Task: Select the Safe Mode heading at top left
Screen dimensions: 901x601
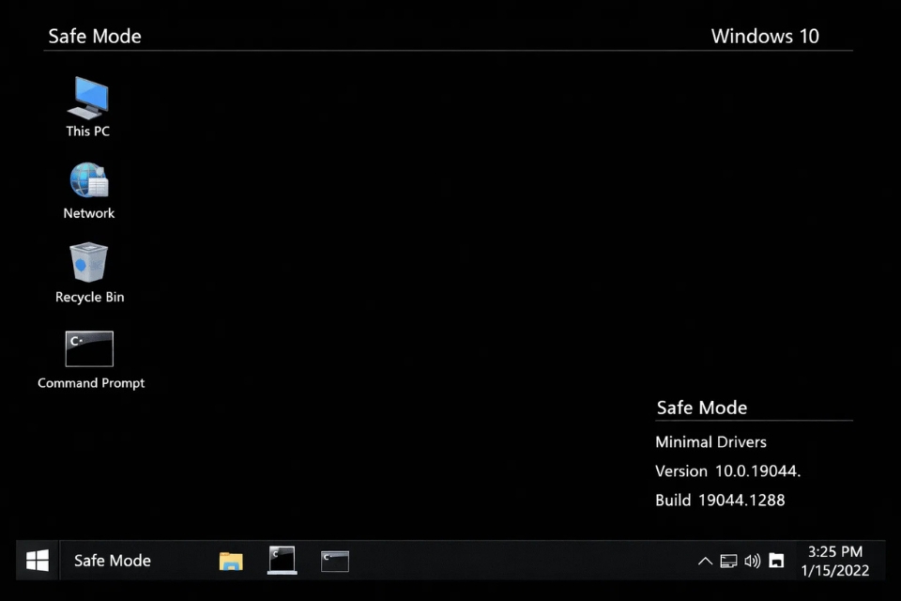Action: click(x=94, y=36)
